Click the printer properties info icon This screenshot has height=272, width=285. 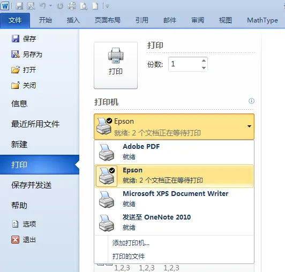(251, 101)
